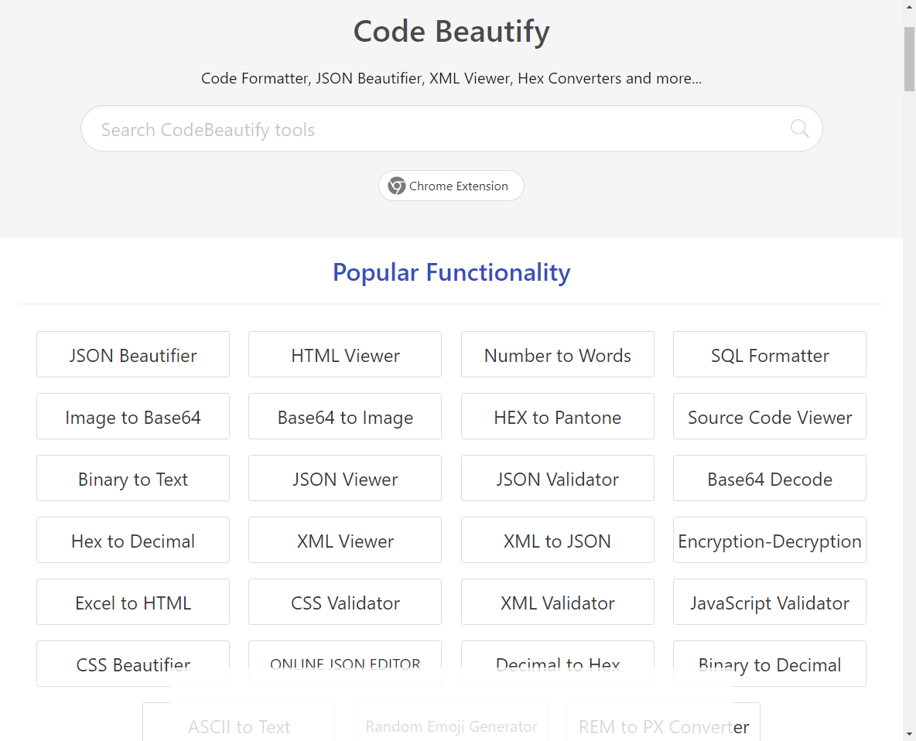The width and height of the screenshot is (916, 741).
Task: Open the Chrome Extension link
Action: point(451,186)
